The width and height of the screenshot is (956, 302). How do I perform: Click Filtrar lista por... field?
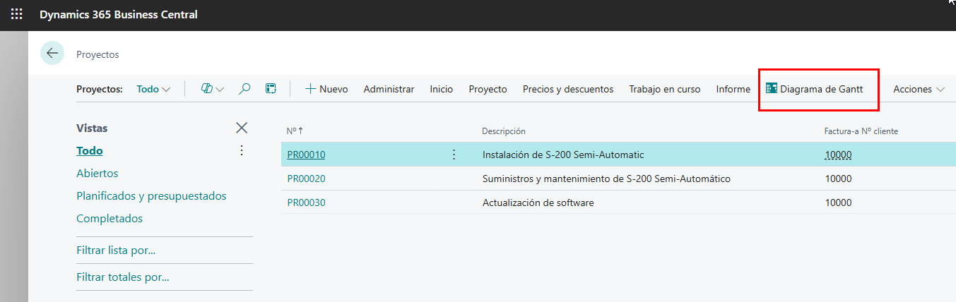pos(116,250)
